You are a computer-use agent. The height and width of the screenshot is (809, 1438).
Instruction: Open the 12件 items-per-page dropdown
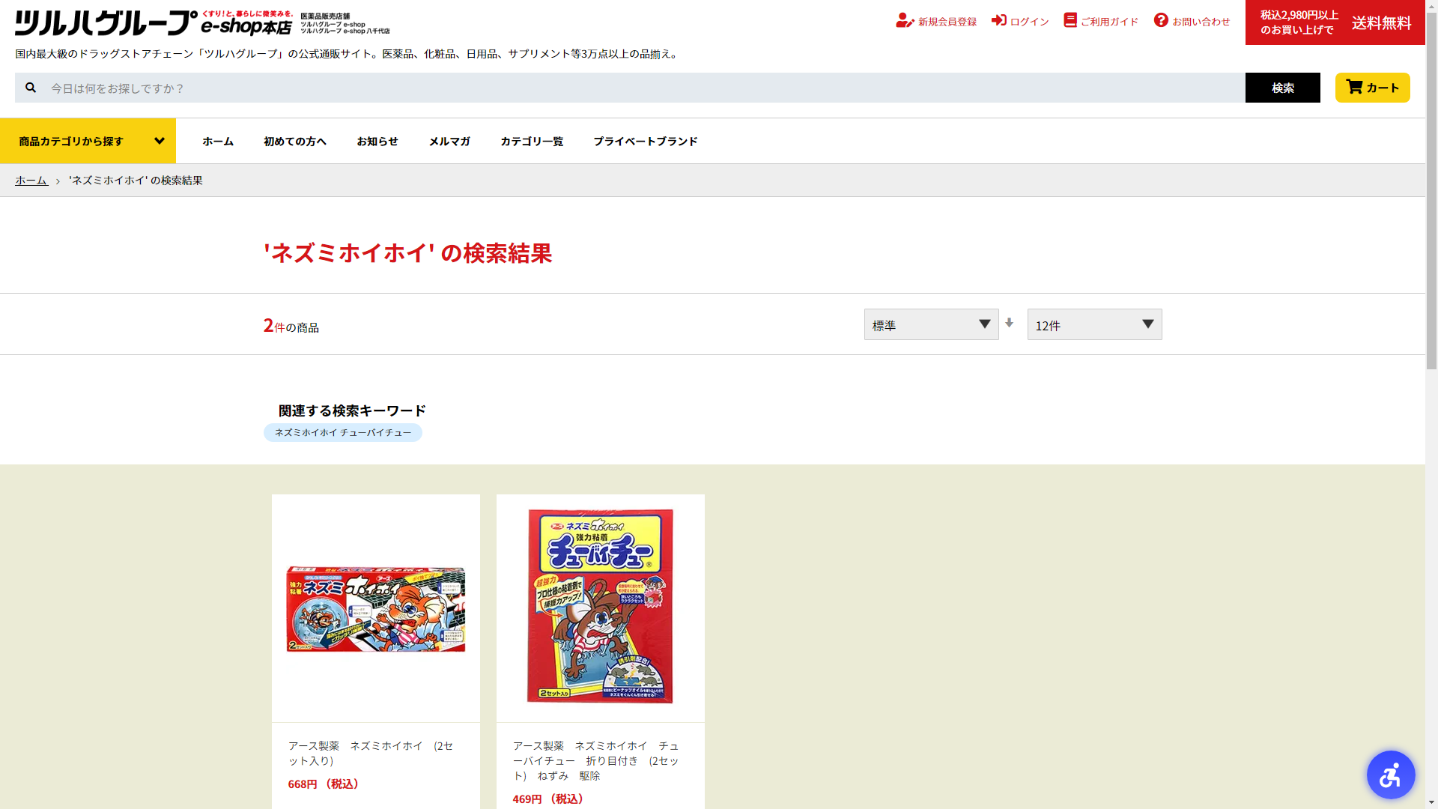click(x=1094, y=324)
